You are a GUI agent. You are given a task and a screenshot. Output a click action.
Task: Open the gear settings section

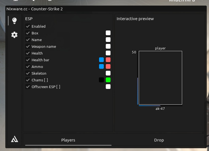coord(14,35)
